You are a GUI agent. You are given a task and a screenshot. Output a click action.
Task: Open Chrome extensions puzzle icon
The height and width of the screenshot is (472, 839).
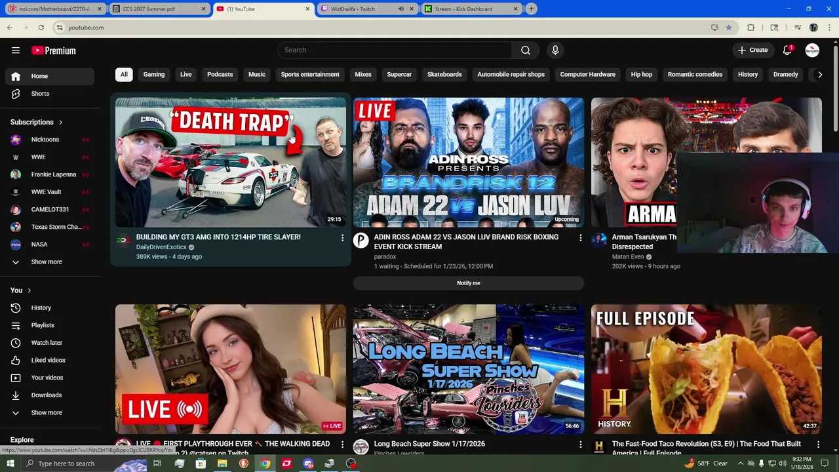tap(751, 28)
